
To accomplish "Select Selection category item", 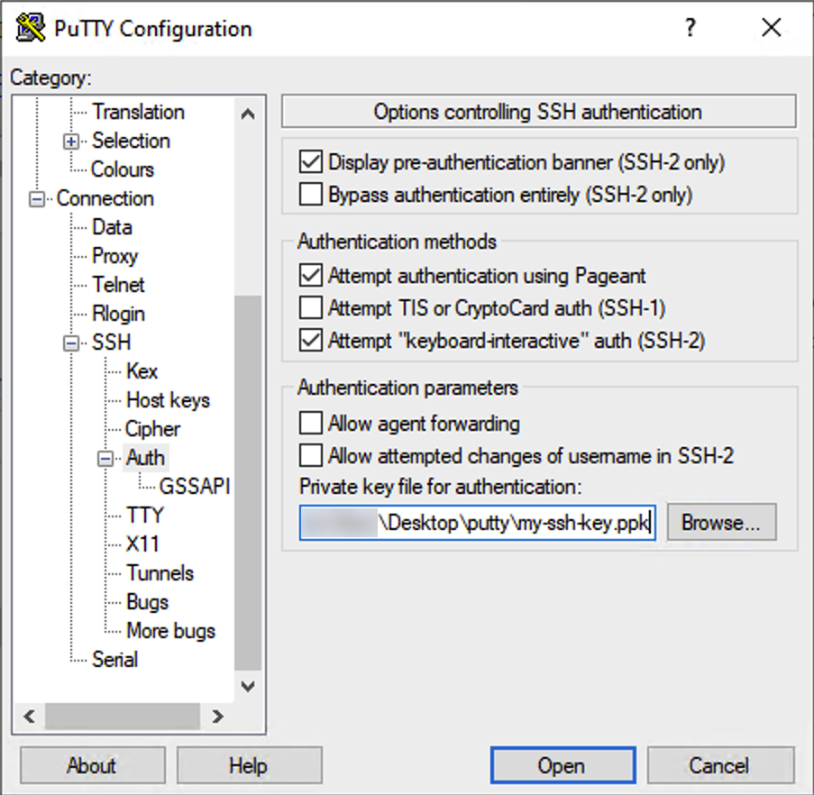I will click(x=131, y=141).
